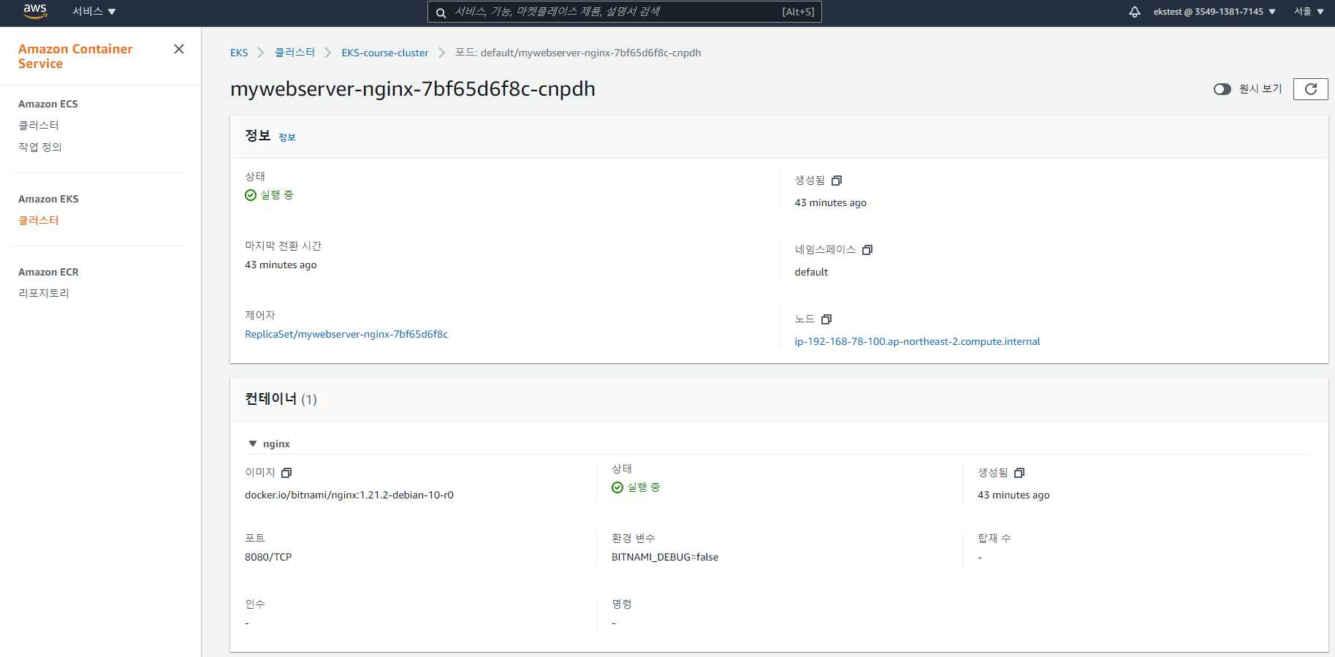This screenshot has width=1335, height=657.
Task: Copy the container 이미지 image value
Action: coord(286,473)
